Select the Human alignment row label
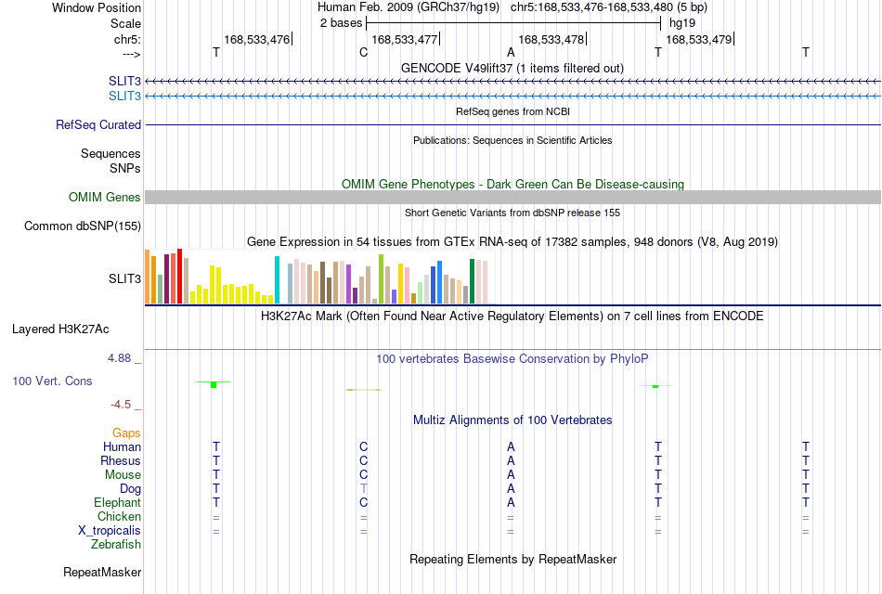Image resolution: width=882 pixels, height=594 pixels. pos(122,447)
